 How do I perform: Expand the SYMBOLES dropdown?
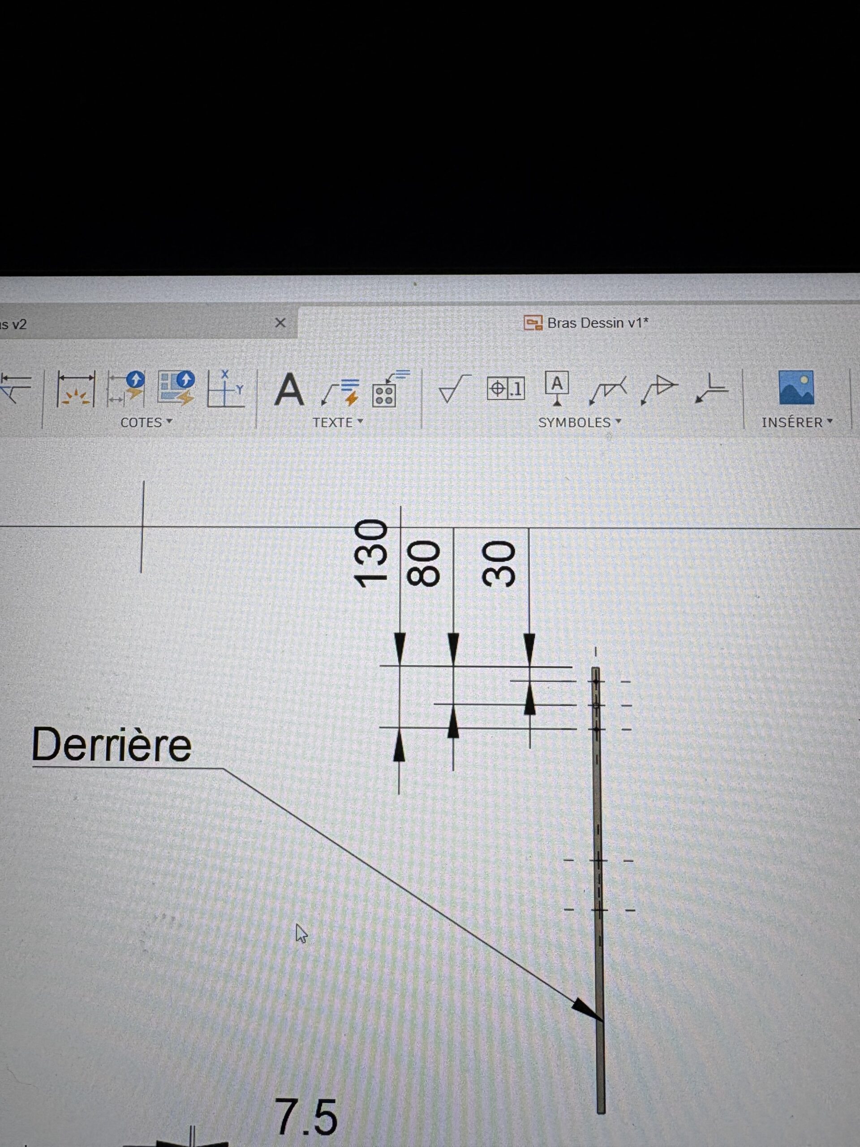point(579,423)
